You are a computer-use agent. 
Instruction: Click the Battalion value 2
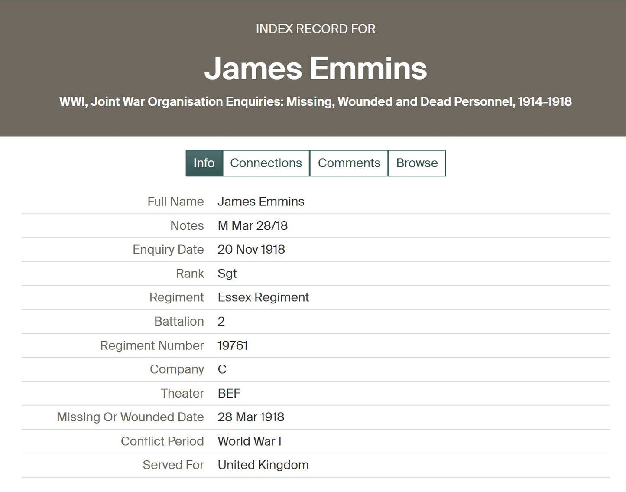pos(221,321)
